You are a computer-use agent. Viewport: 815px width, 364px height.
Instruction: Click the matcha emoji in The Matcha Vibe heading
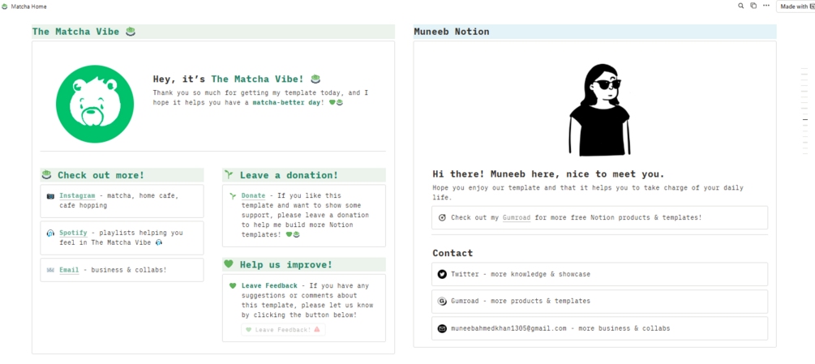pos(131,32)
